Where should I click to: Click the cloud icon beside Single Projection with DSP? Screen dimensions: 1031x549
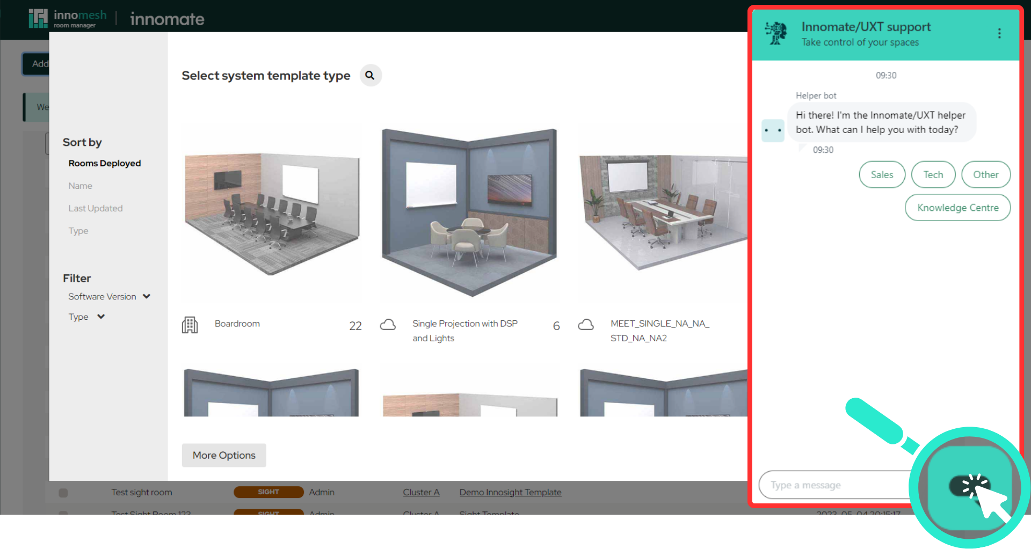[388, 325]
